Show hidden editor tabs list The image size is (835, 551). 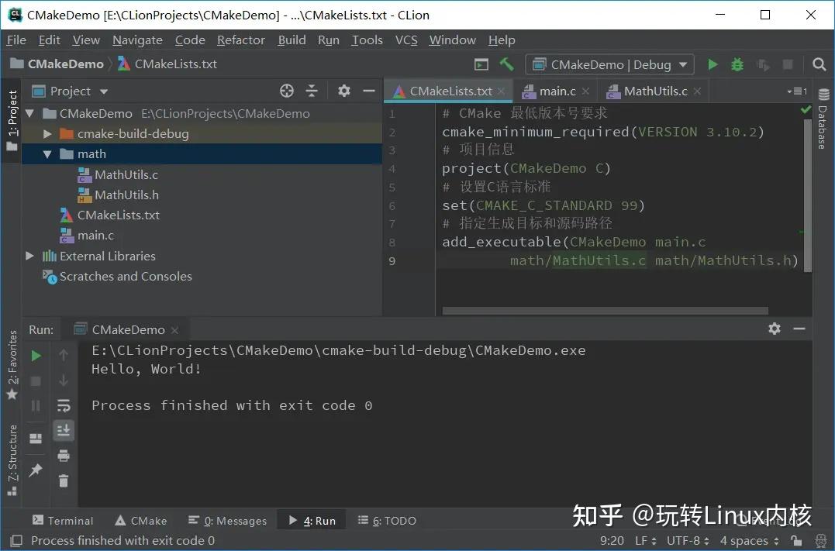(797, 91)
